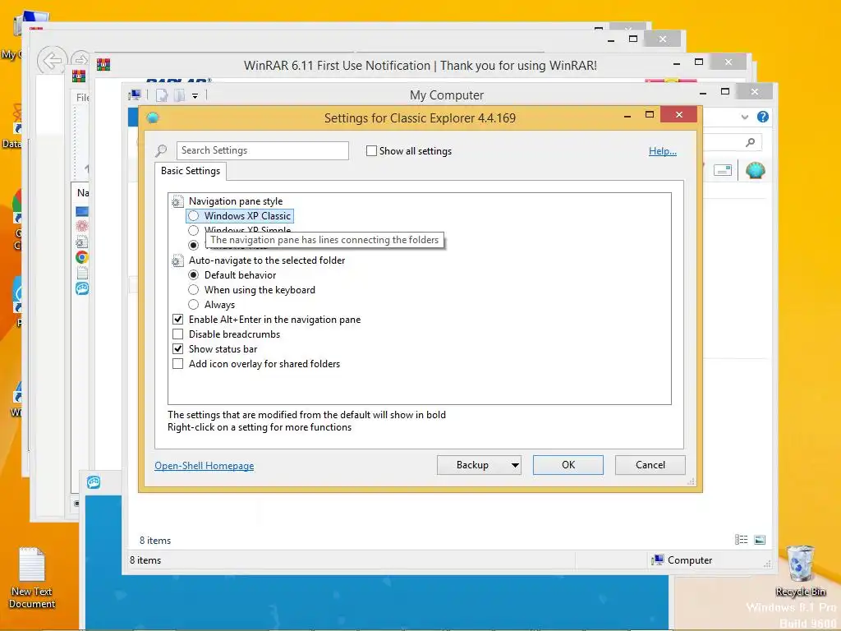The width and height of the screenshot is (841, 631).
Task: Close the Classic Explorer settings dialog
Action: [679, 114]
